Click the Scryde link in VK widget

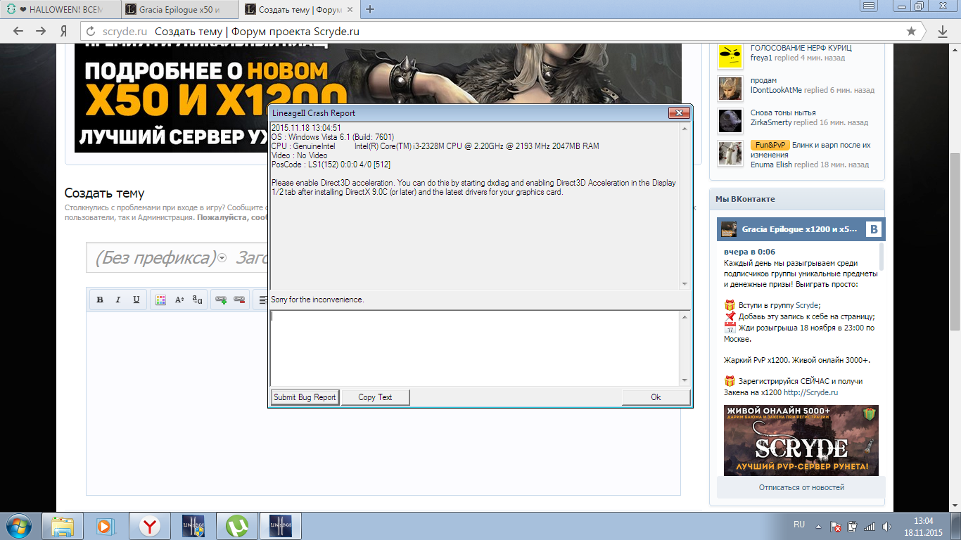point(807,305)
